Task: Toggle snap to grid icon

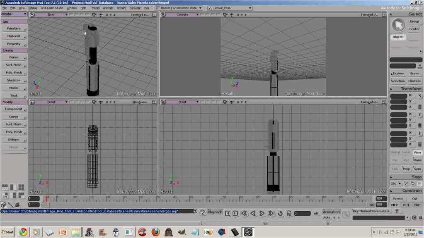Action: coord(419,183)
